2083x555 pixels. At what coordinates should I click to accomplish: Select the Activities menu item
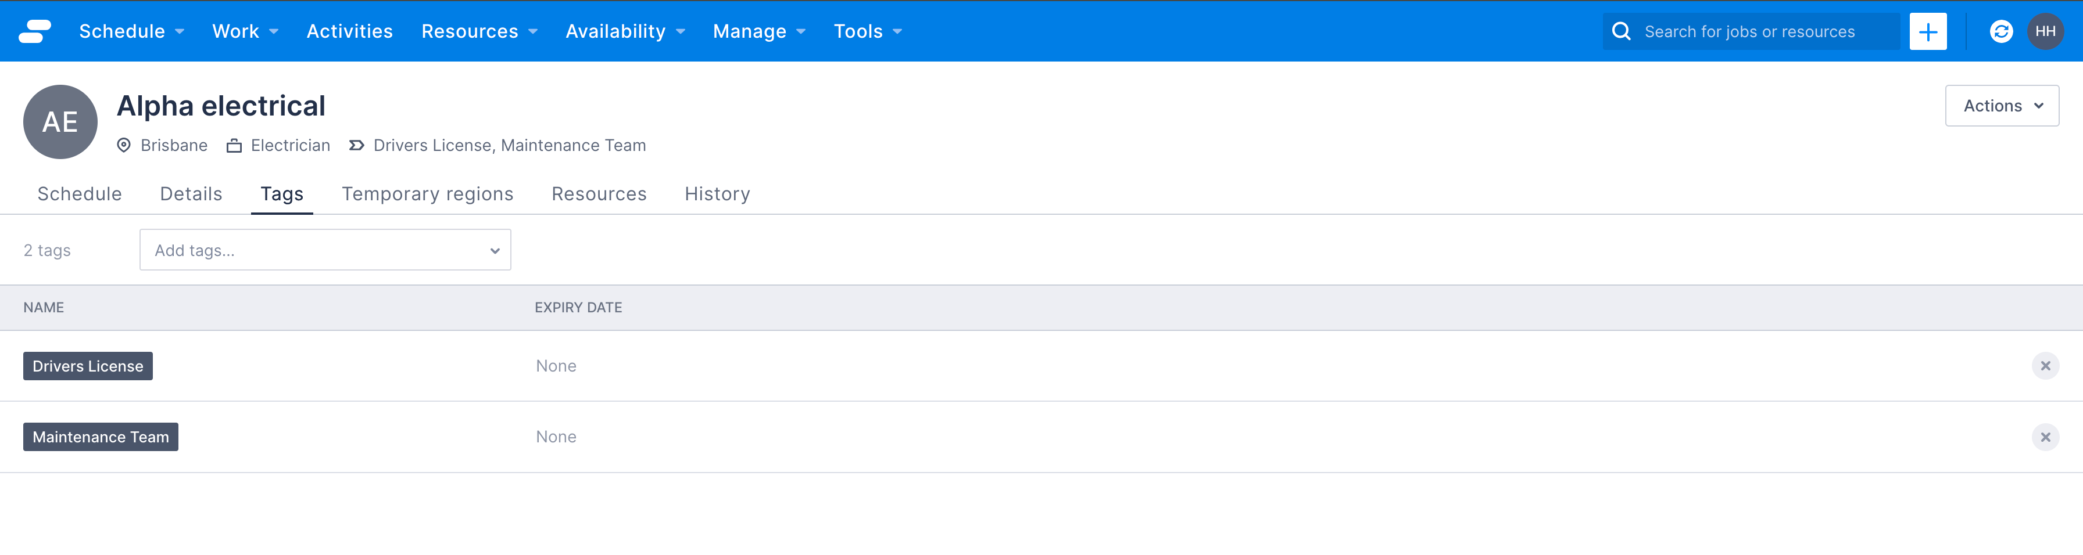coord(349,31)
